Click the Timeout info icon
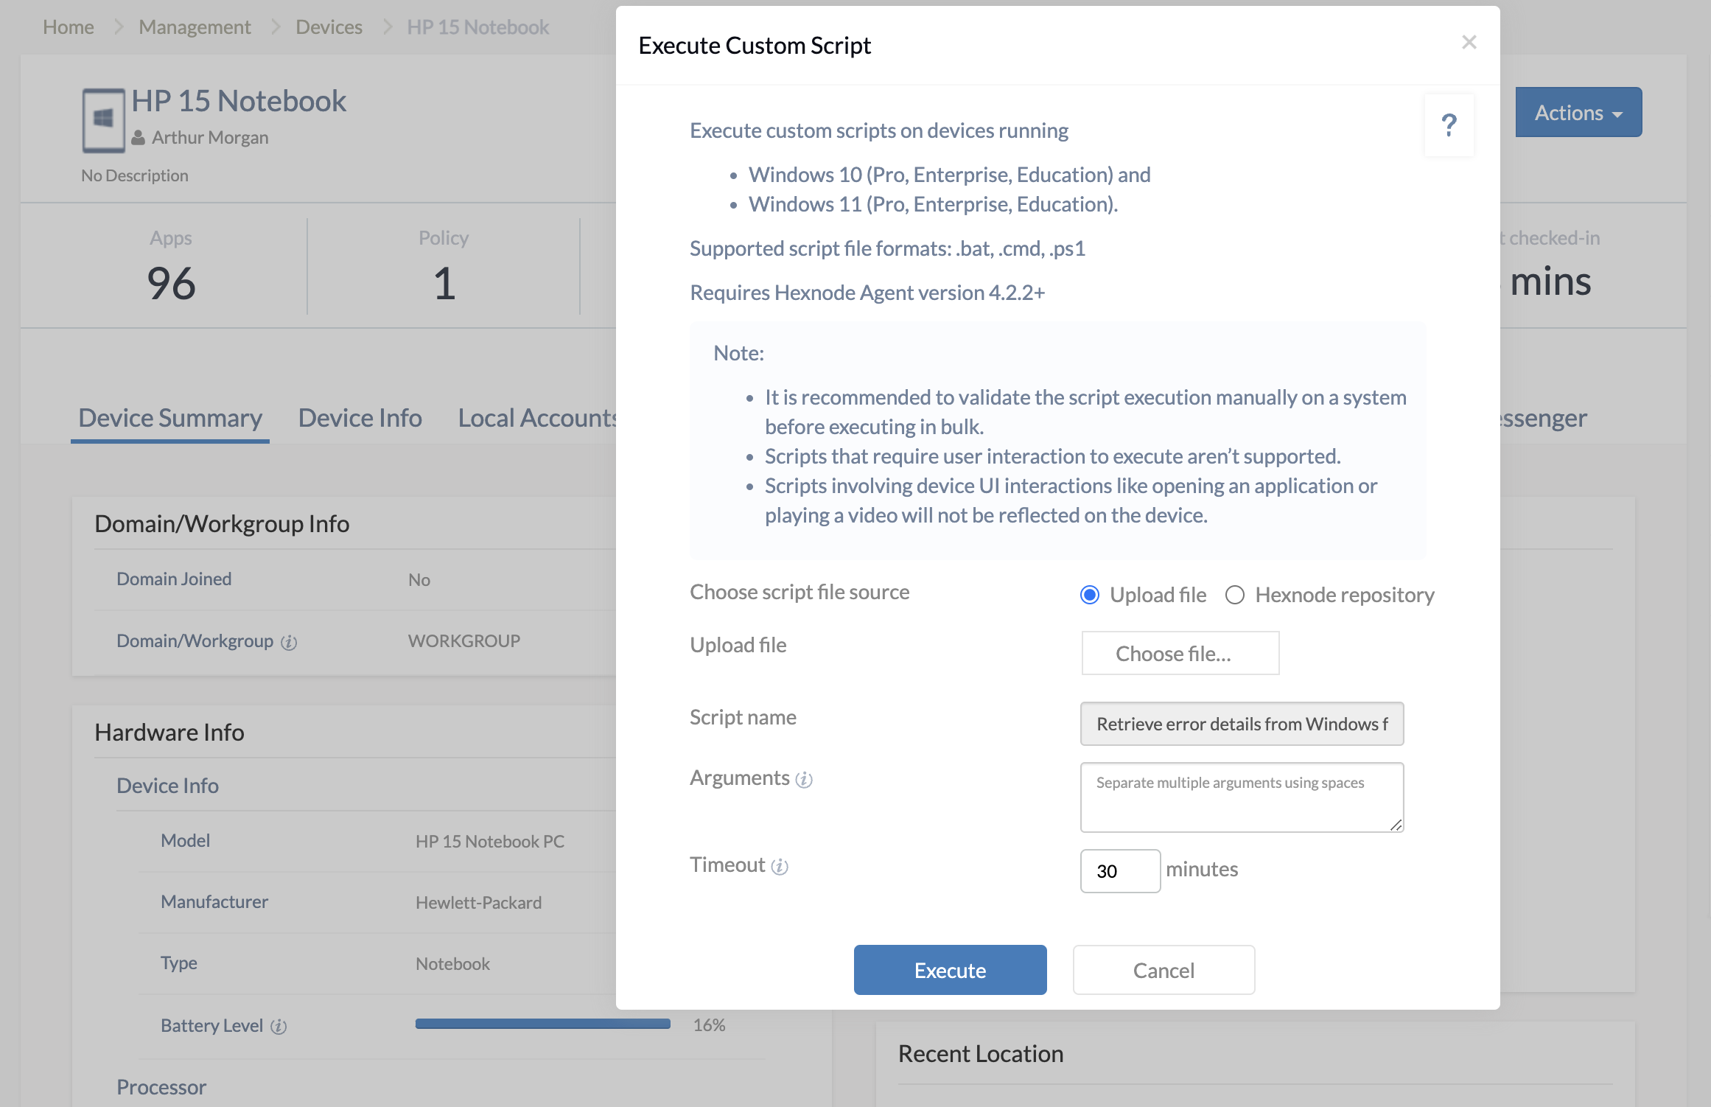This screenshot has height=1107, width=1711. click(780, 866)
